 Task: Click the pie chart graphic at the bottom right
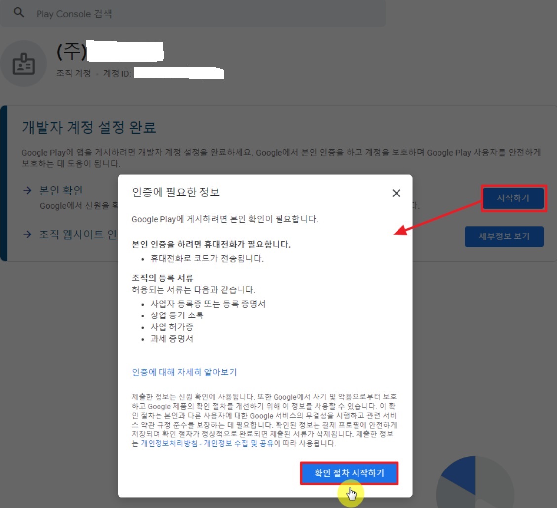coord(475,482)
